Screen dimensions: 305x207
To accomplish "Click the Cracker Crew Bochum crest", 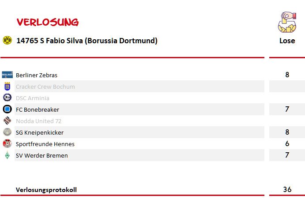I will pyautogui.click(x=7, y=86).
